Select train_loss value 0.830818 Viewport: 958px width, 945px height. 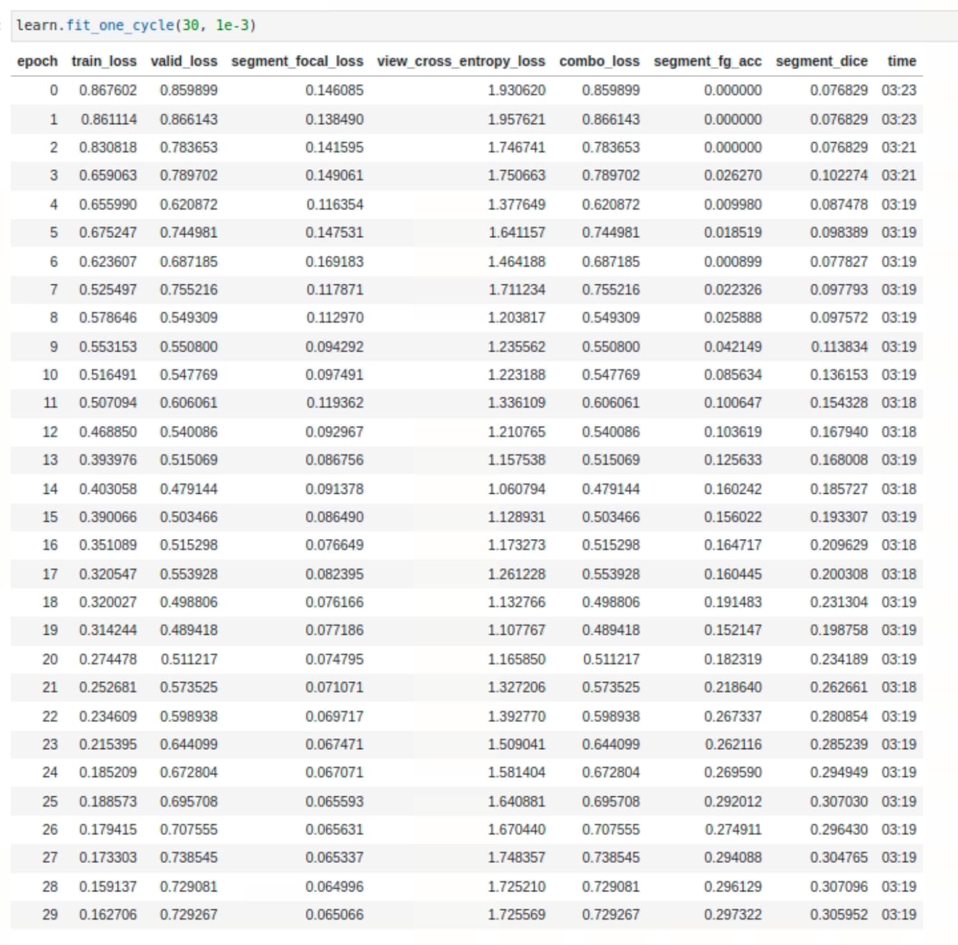pos(108,147)
